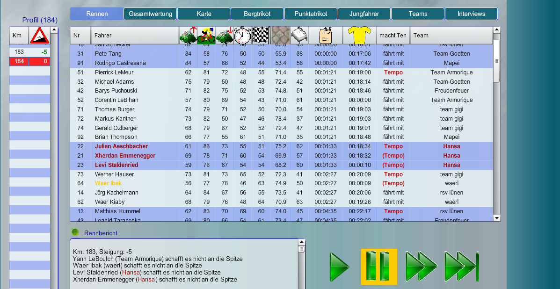Click the stopwatch time trial icon
This screenshot has width=560, height=289.
[242, 35]
